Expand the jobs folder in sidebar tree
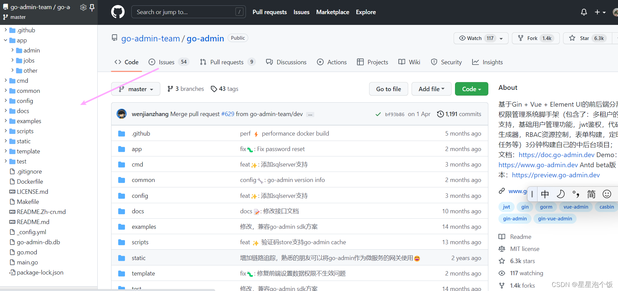The height and width of the screenshot is (291, 618). point(12,60)
